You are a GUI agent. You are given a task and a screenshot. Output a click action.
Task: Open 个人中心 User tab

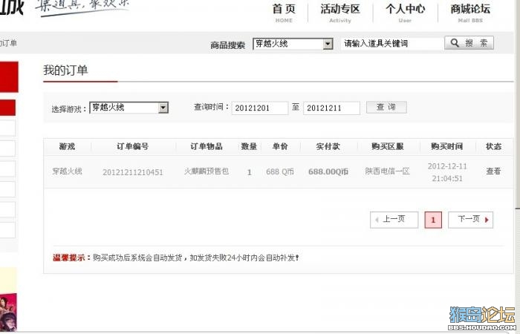coord(405,13)
